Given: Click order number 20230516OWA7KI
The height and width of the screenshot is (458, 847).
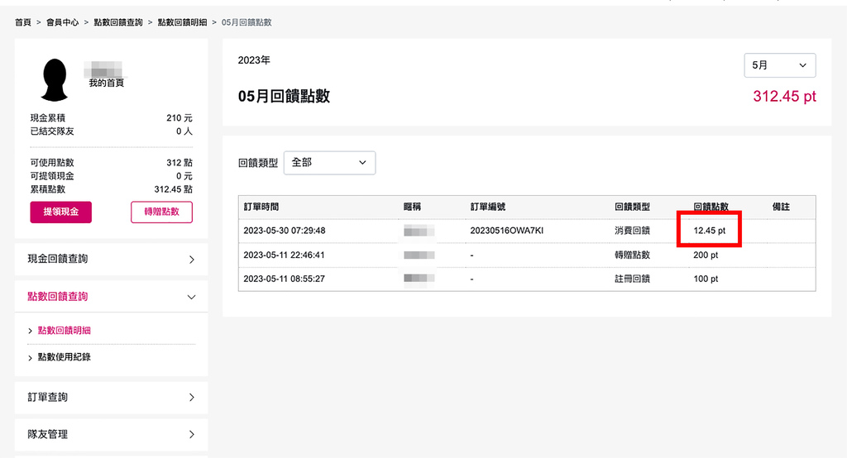Looking at the screenshot, I should click(x=507, y=231).
